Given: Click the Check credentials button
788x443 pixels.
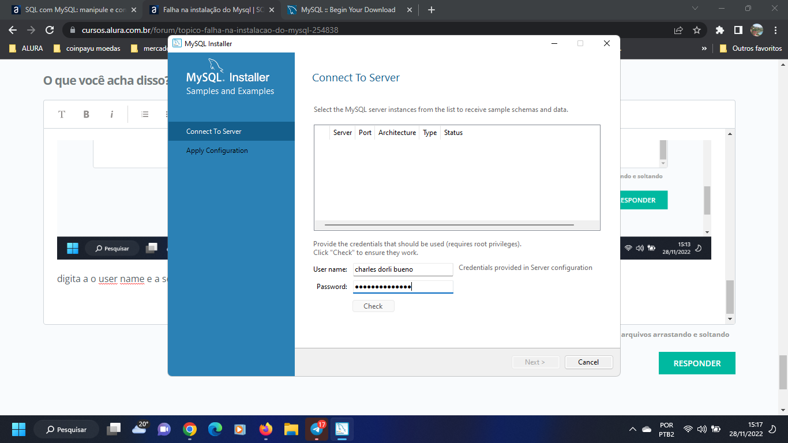Looking at the screenshot, I should (373, 306).
